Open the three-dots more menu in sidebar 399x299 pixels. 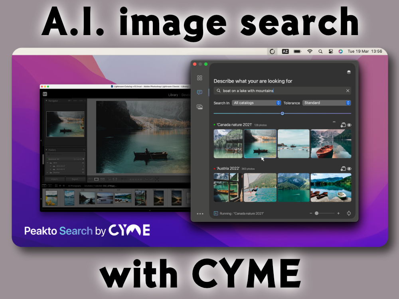coord(200,214)
